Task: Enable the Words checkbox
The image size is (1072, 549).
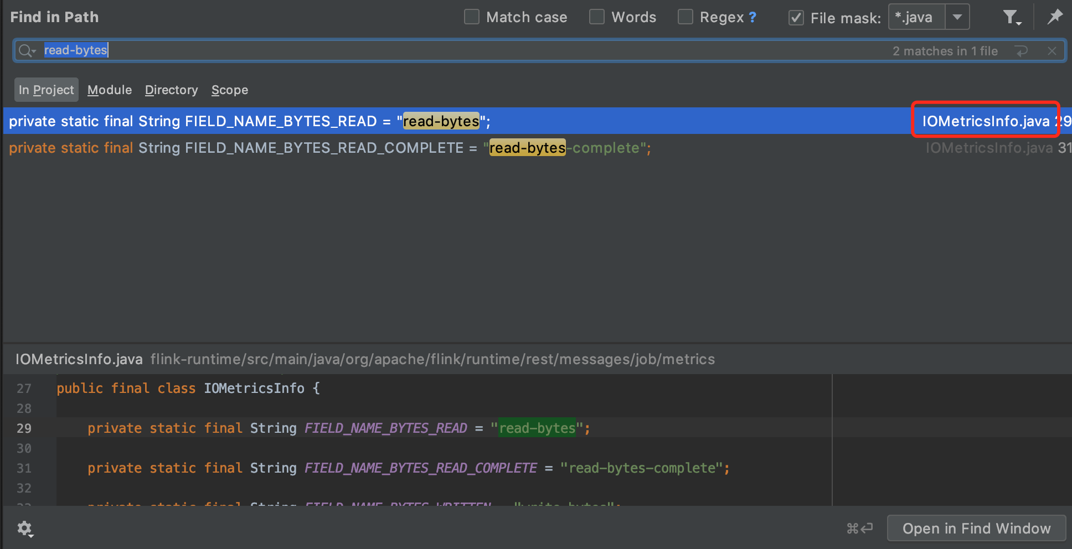Action: pos(597,17)
